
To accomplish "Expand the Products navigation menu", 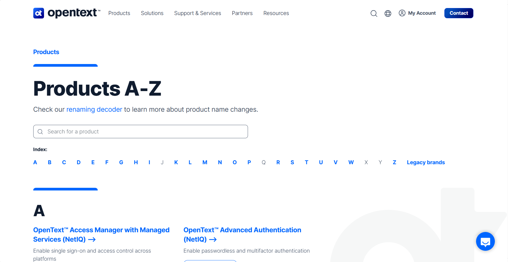I will [119, 13].
